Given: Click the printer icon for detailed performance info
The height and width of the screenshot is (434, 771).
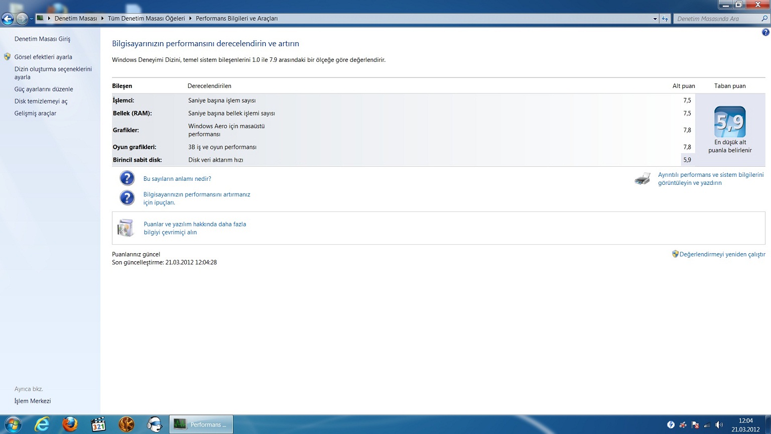Looking at the screenshot, I should coord(642,179).
